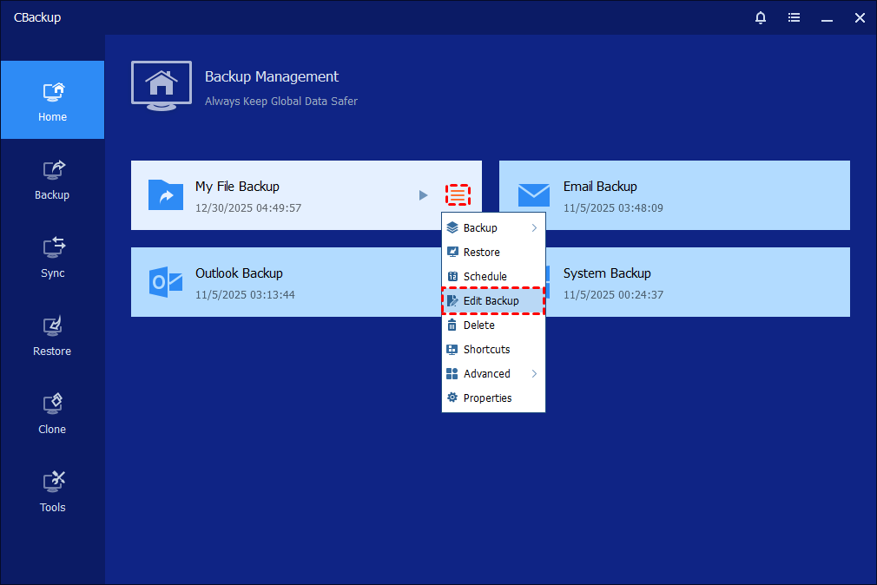877x585 pixels.
Task: Go to the Backup sidebar section
Action: pyautogui.click(x=52, y=179)
